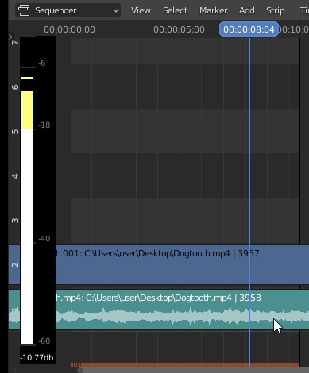Open the Strip menu

click(x=276, y=10)
